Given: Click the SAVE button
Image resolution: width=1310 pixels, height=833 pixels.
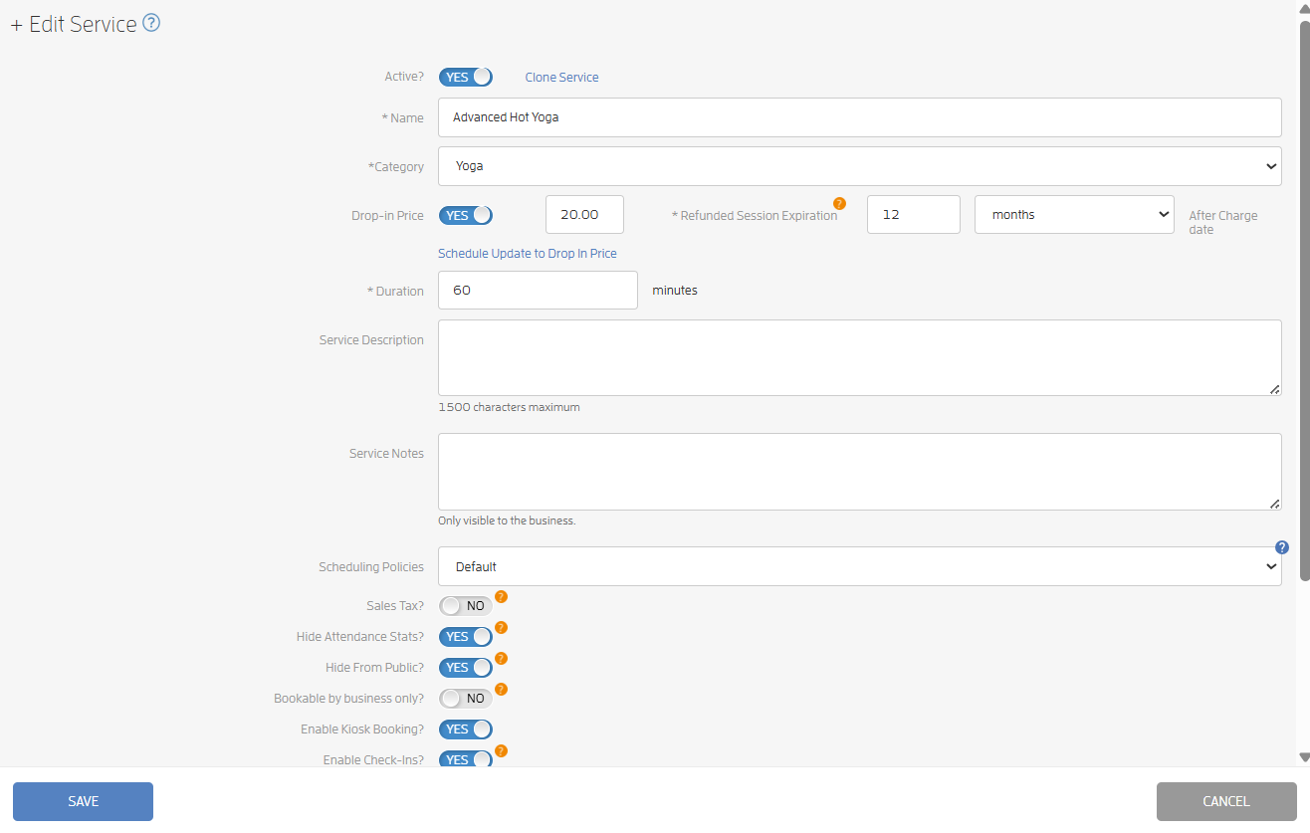Looking at the screenshot, I should [83, 801].
